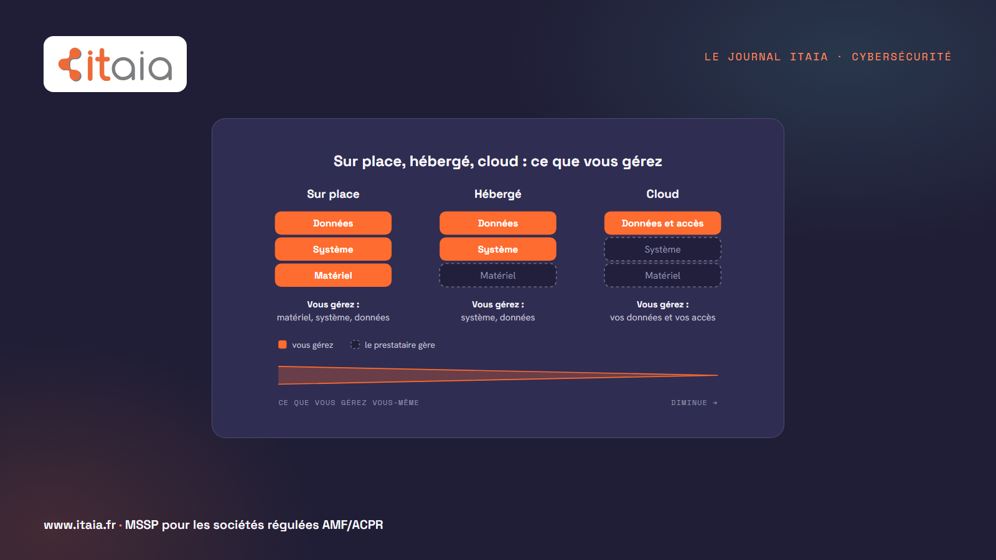
Task: Click 'MSSP pour les sociétés régulées AMF/ACPR' text
Action: pos(254,525)
